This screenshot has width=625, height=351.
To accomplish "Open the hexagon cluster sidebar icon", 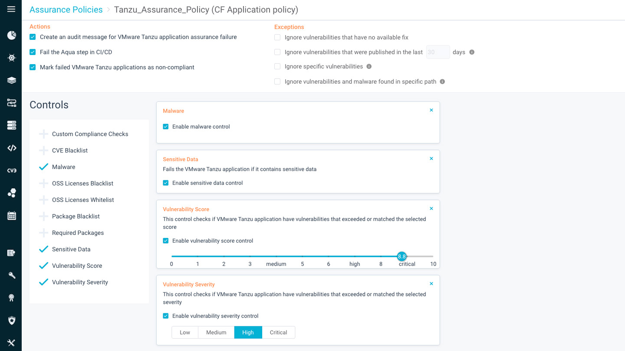I will (x=12, y=193).
